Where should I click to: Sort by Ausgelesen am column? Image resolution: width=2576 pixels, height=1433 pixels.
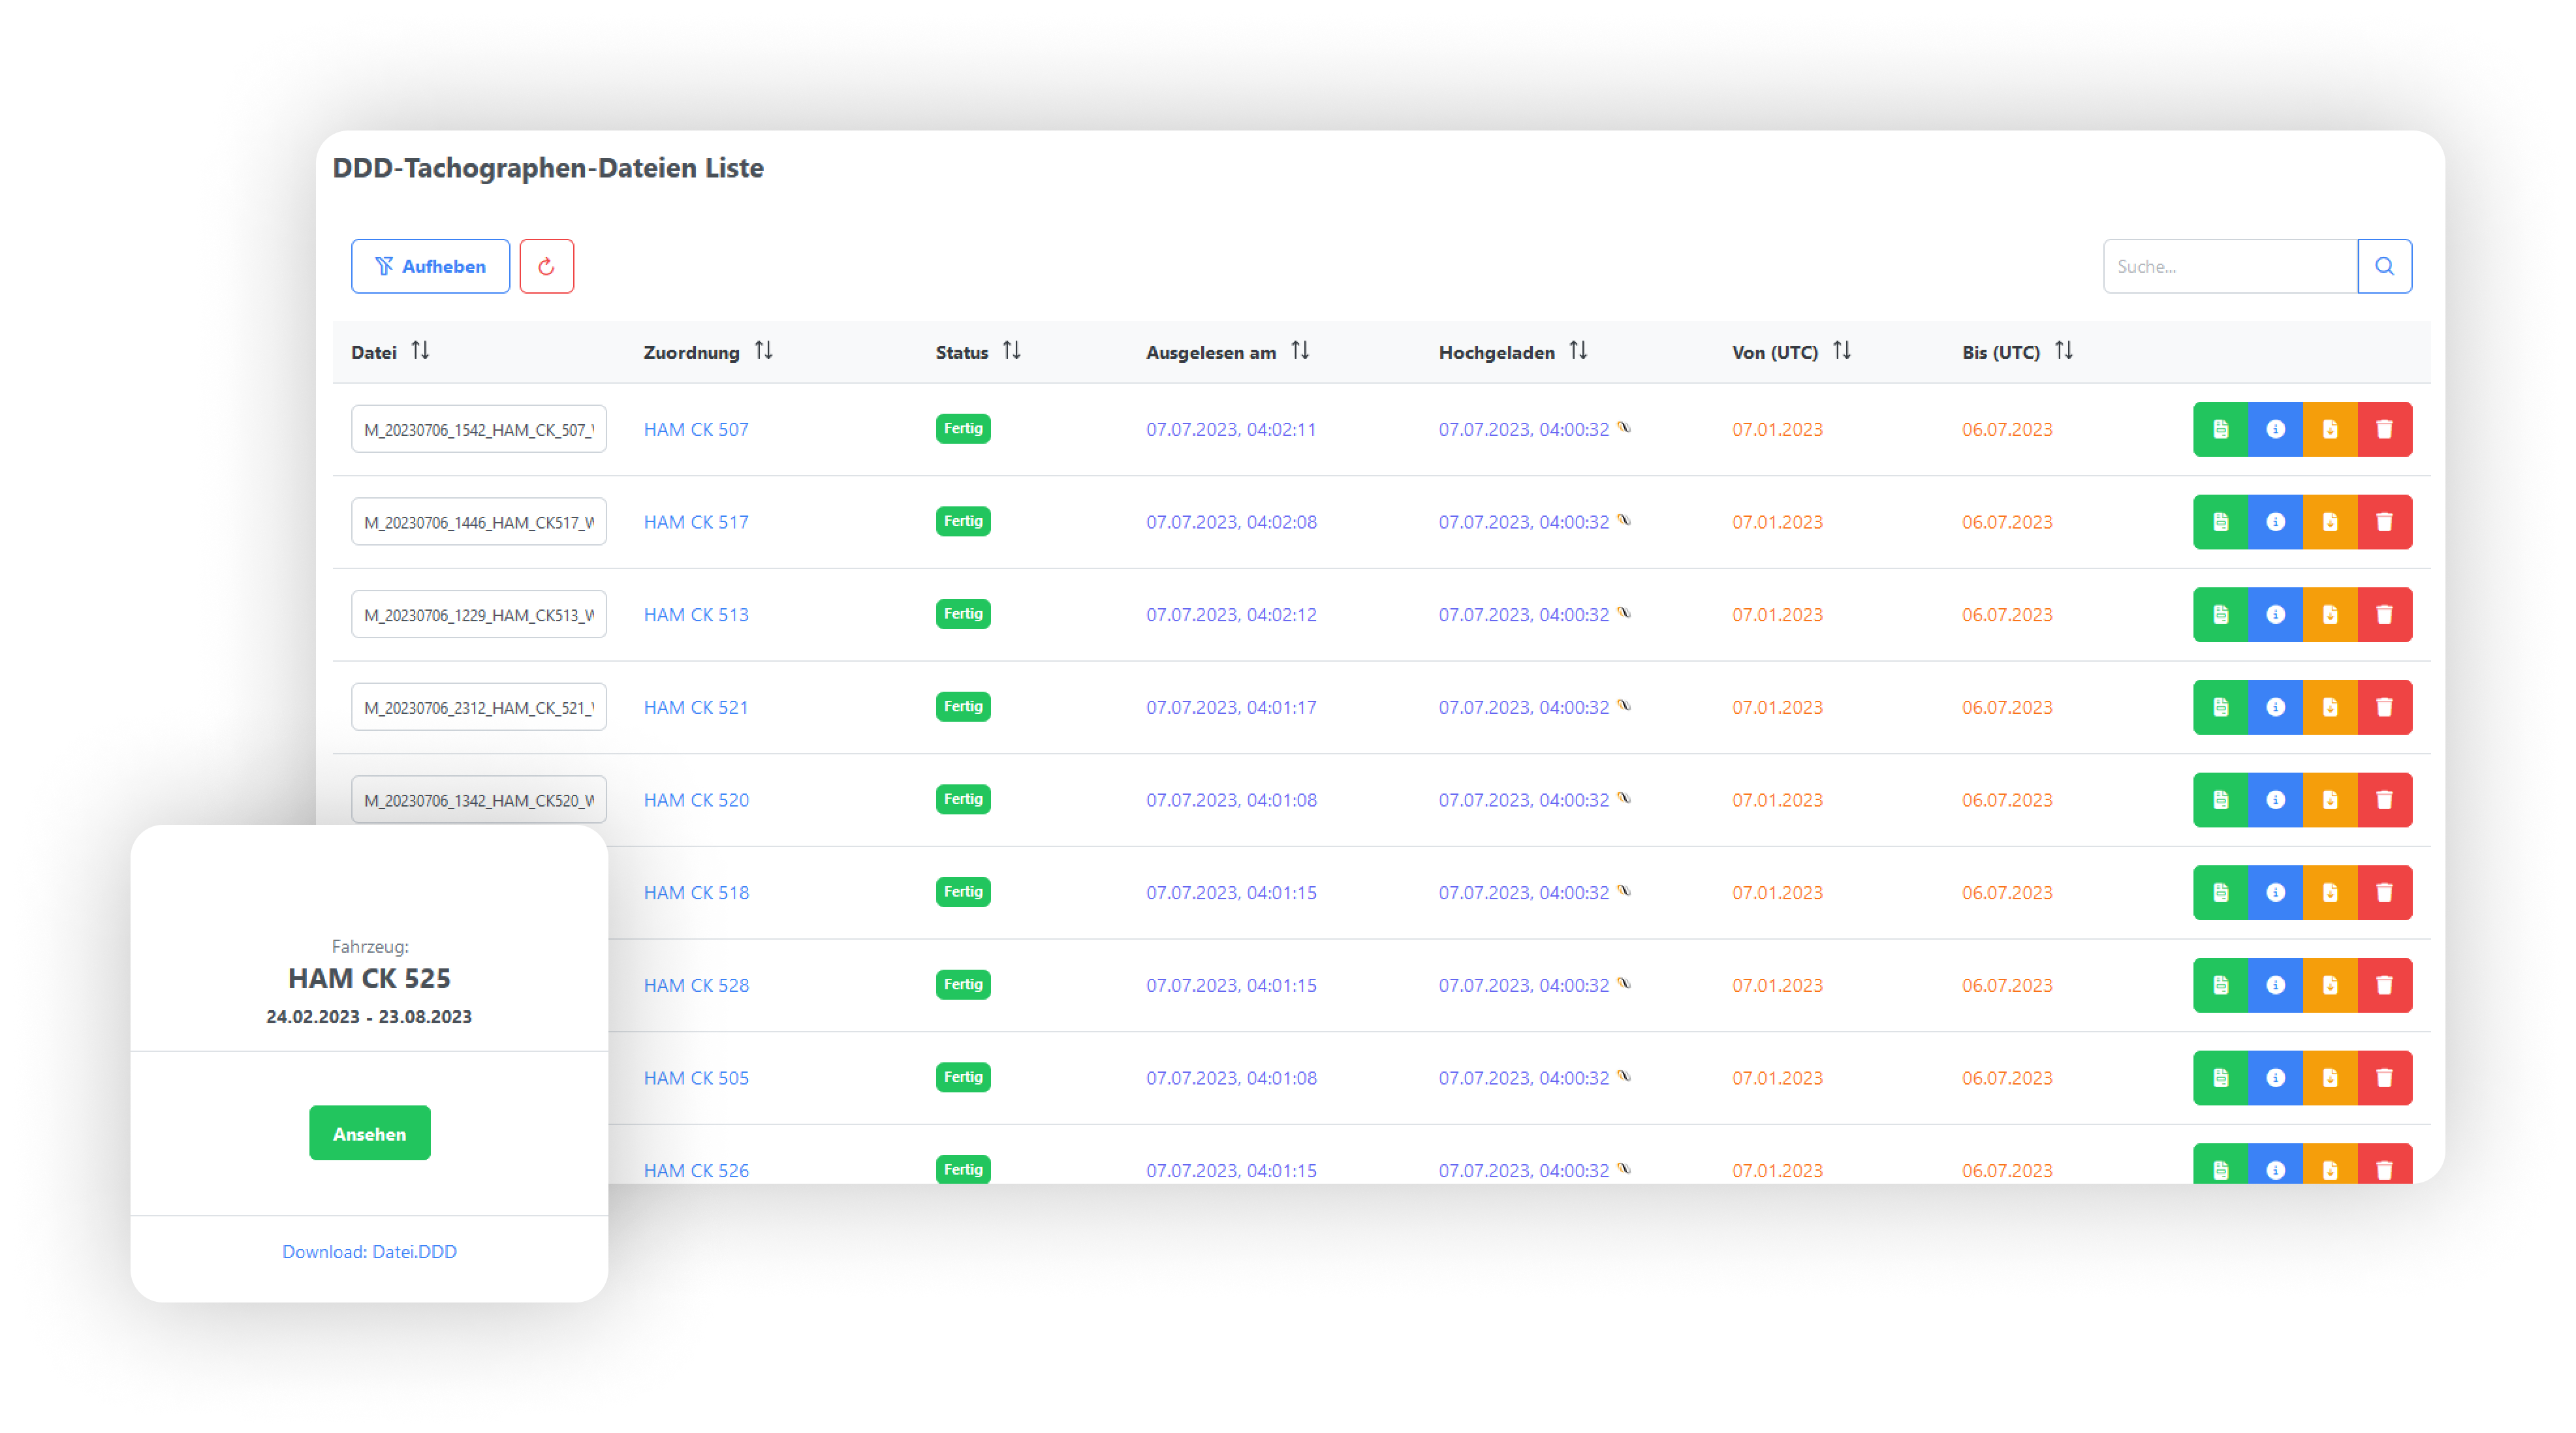1299,351
